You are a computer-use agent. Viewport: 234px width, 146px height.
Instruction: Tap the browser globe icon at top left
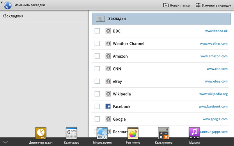[x=8, y=5]
